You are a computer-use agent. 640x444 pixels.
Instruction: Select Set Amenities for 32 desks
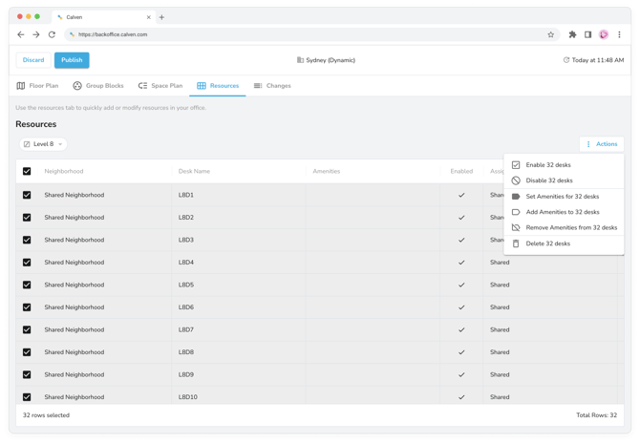(x=563, y=197)
